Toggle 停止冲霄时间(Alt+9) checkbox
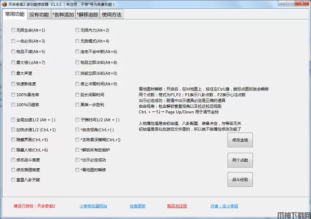This screenshot has height=219, width=311. (77, 84)
